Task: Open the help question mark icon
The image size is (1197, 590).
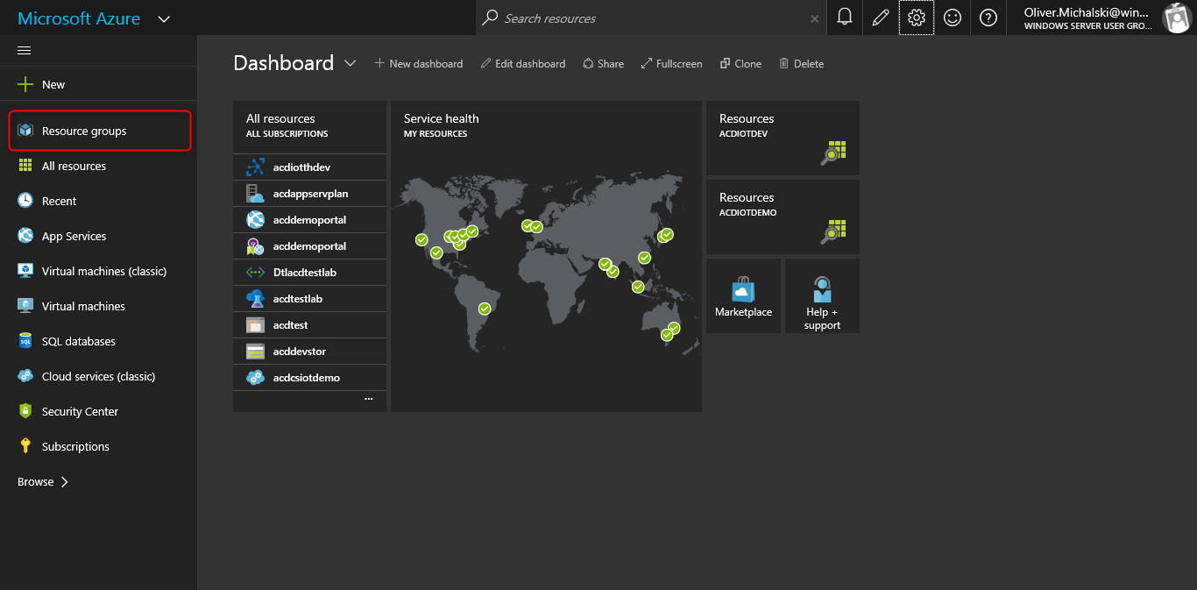Action: (988, 18)
